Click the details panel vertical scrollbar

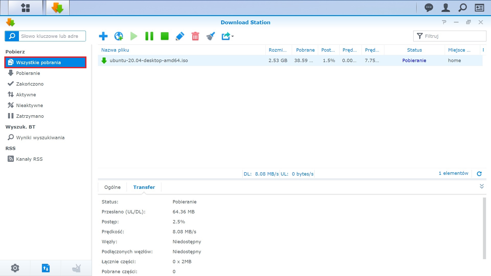tap(484, 228)
